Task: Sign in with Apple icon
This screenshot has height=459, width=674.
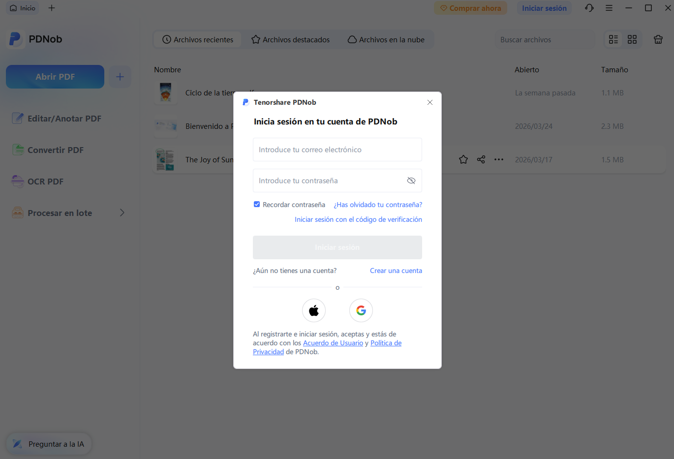Action: (314, 310)
